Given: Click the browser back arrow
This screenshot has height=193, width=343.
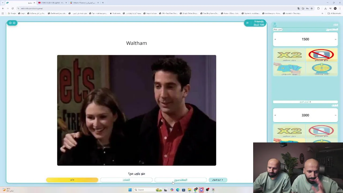Looking at the screenshot, I should 3,8.
